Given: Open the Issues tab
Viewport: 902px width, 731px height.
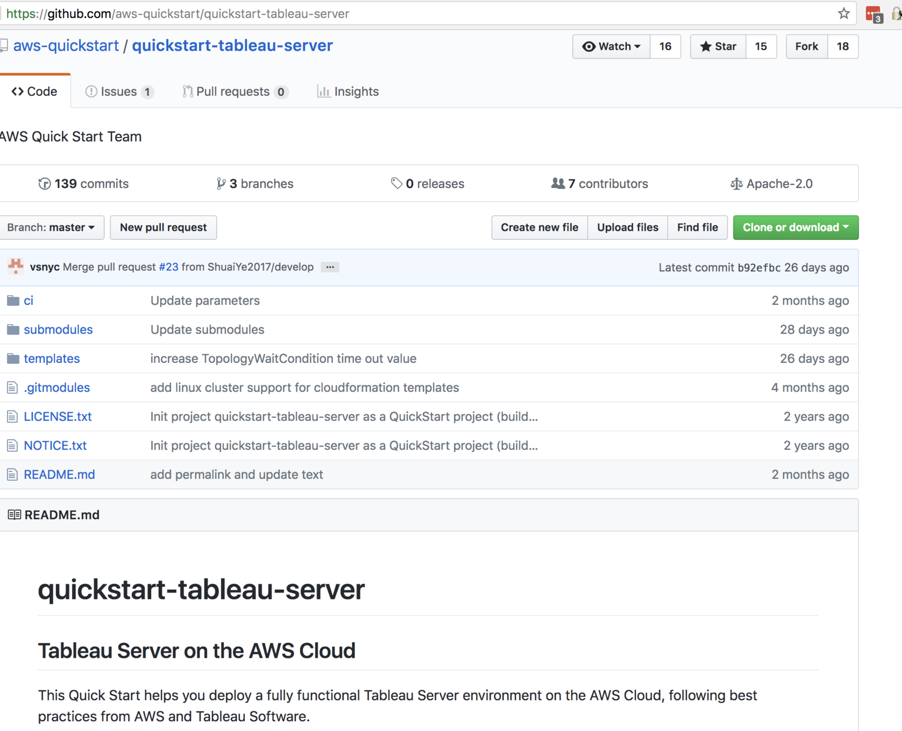Looking at the screenshot, I should (x=119, y=92).
